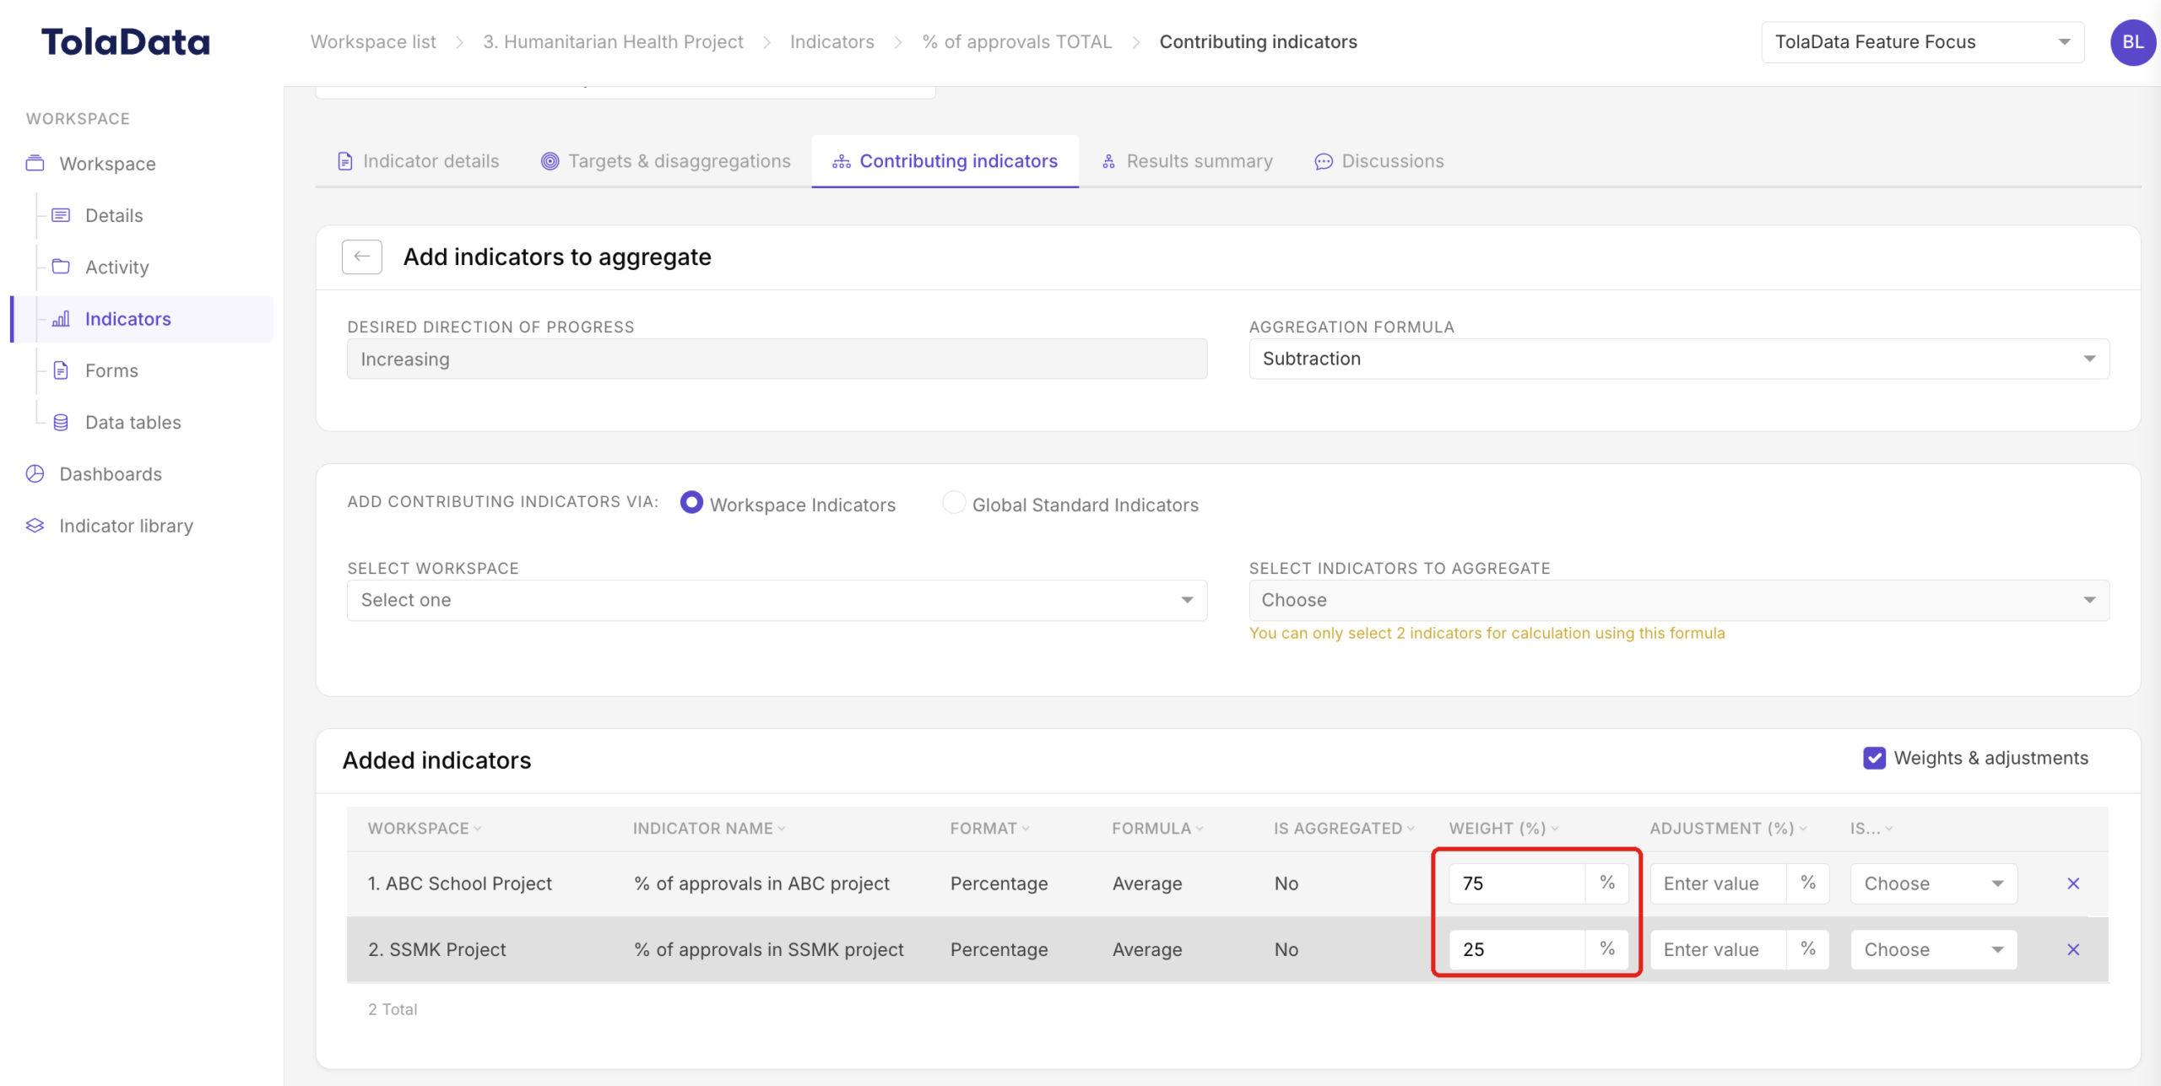Click the Dashboards pie chart icon

35,473
